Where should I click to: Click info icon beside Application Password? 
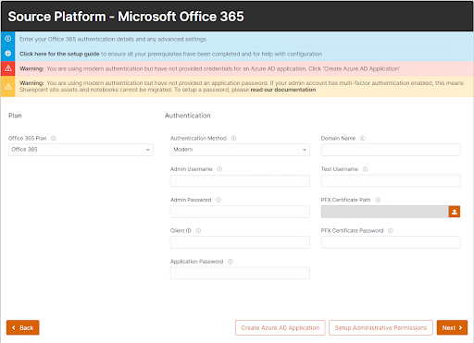click(x=231, y=262)
